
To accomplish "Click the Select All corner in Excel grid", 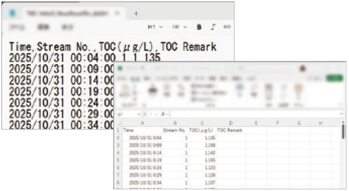I will pos(119,123).
